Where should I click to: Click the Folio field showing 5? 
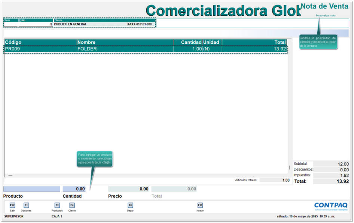pyautogui.click(x=36, y=24)
